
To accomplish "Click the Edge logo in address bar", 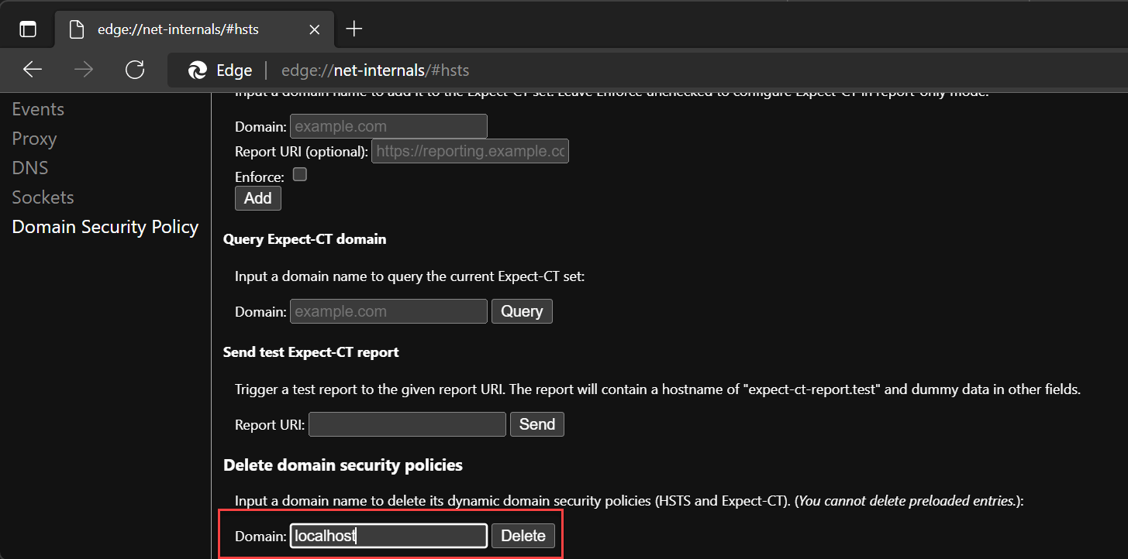I will point(198,70).
